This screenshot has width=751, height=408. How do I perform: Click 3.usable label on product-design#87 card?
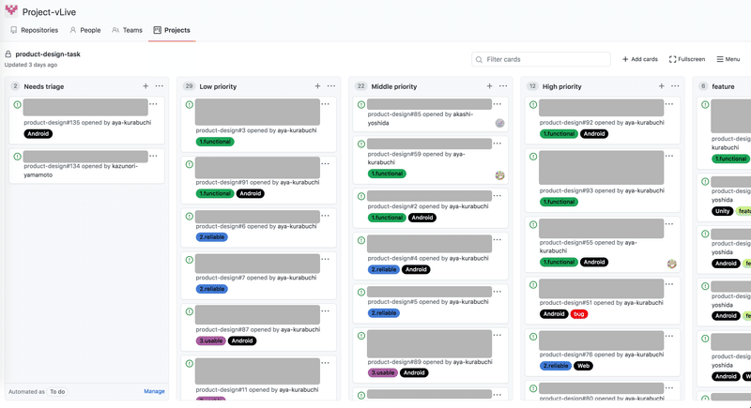click(210, 341)
